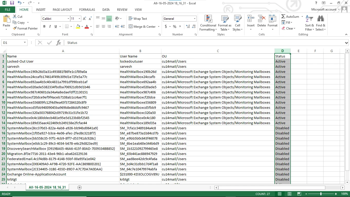The image size is (350, 197).
Task: Click the Orientation text angle icon
Action: pyautogui.click(x=117, y=18)
